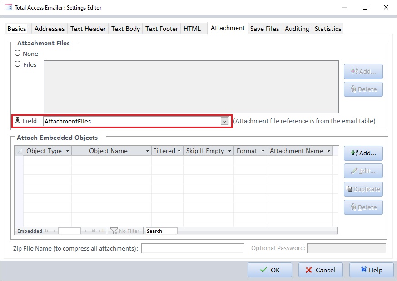Screen dimensions: 397x281
Task: Click the disabled Add button for files
Action: tap(363, 72)
